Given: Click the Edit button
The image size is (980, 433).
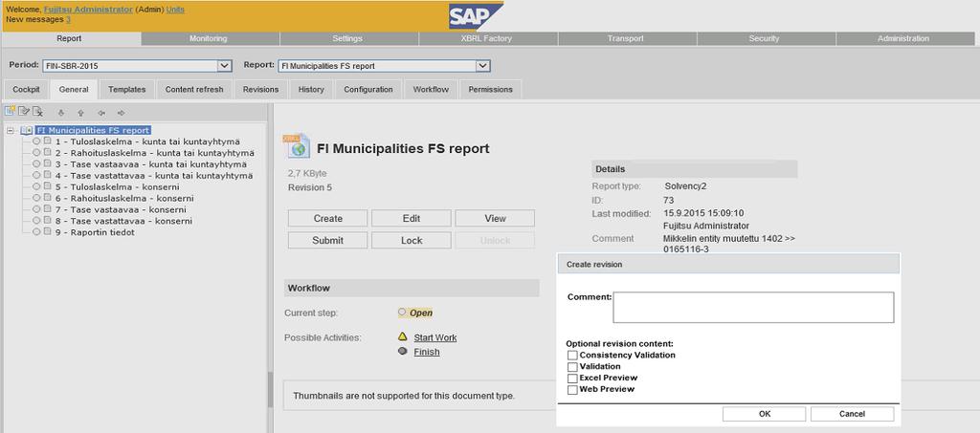Looking at the screenshot, I should 412,218.
